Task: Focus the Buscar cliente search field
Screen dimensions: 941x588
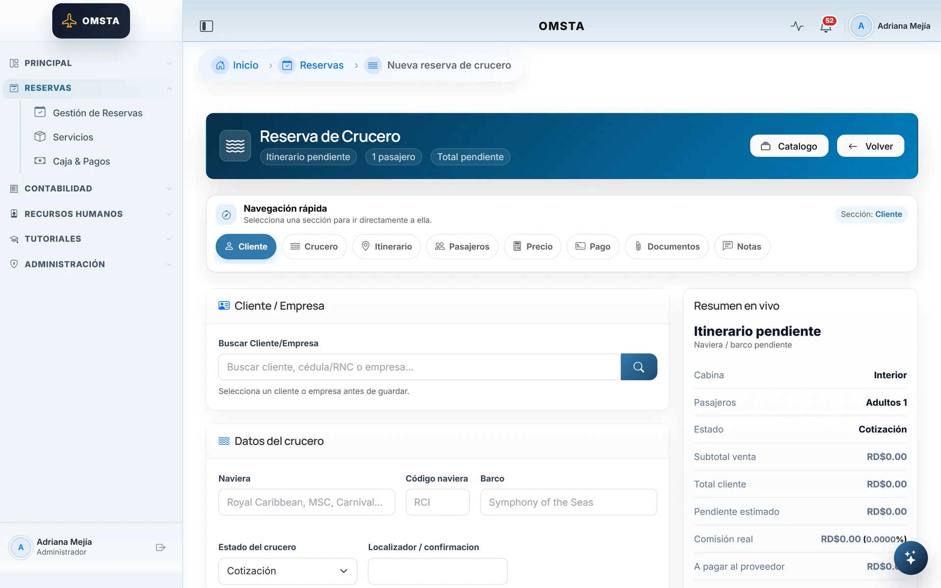Action: coord(420,367)
